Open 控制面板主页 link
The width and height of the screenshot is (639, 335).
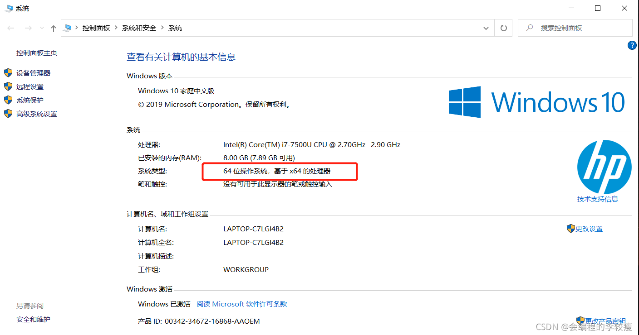pos(37,53)
